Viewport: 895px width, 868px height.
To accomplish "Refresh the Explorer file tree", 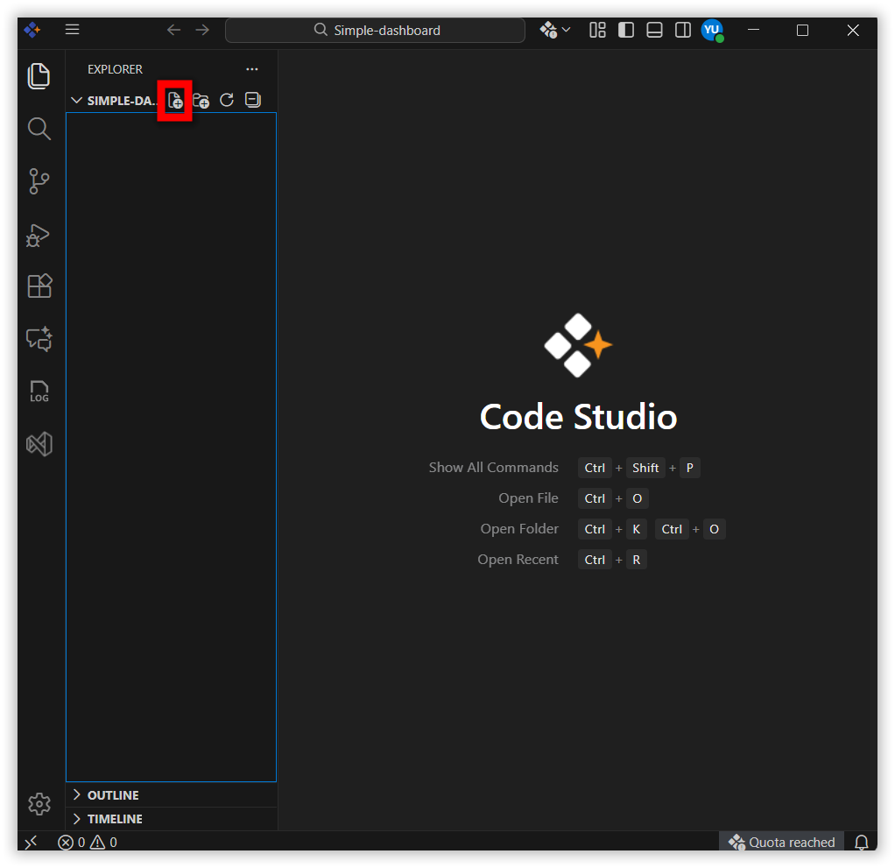I will point(227,100).
